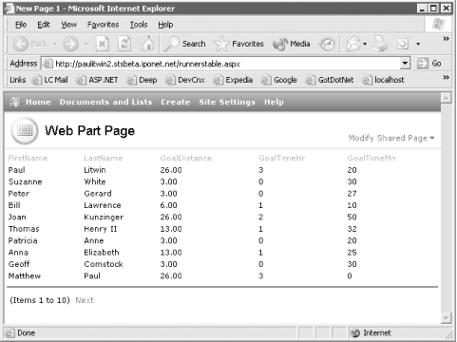Viewport: 457px width, 342px height.
Task: Open the History toolbar icon
Action: (327, 44)
